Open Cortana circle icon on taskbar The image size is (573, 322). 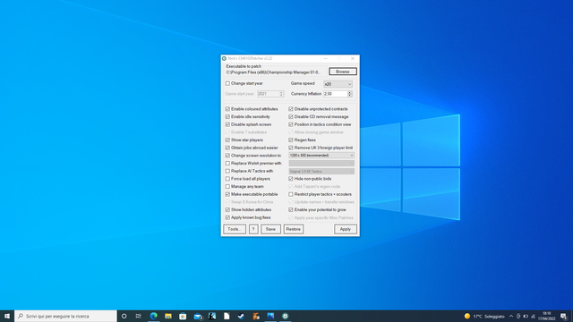point(124,316)
